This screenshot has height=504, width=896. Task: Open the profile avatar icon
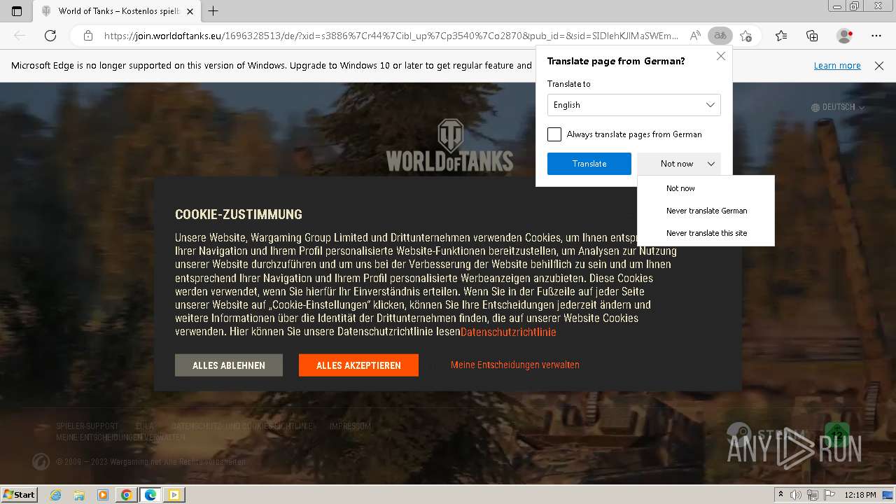(x=844, y=36)
